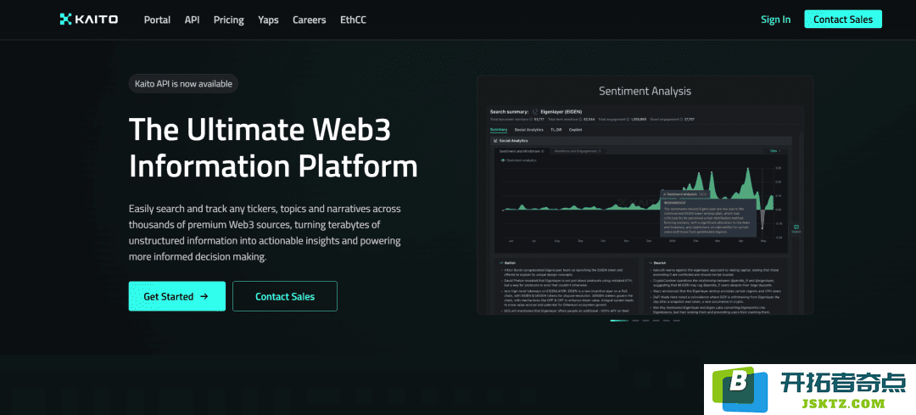This screenshot has height=415, width=916.
Task: Click the 'Sentiment Analysis' slide title
Action: (x=645, y=91)
